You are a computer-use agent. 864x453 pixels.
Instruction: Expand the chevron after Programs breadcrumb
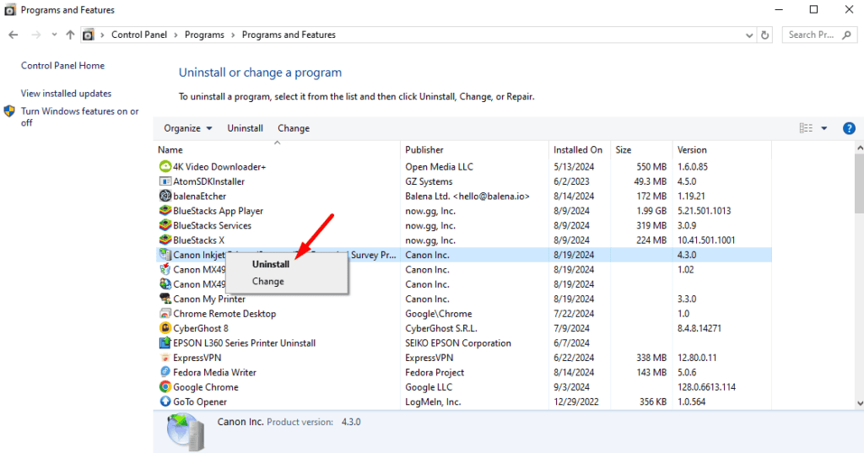233,35
